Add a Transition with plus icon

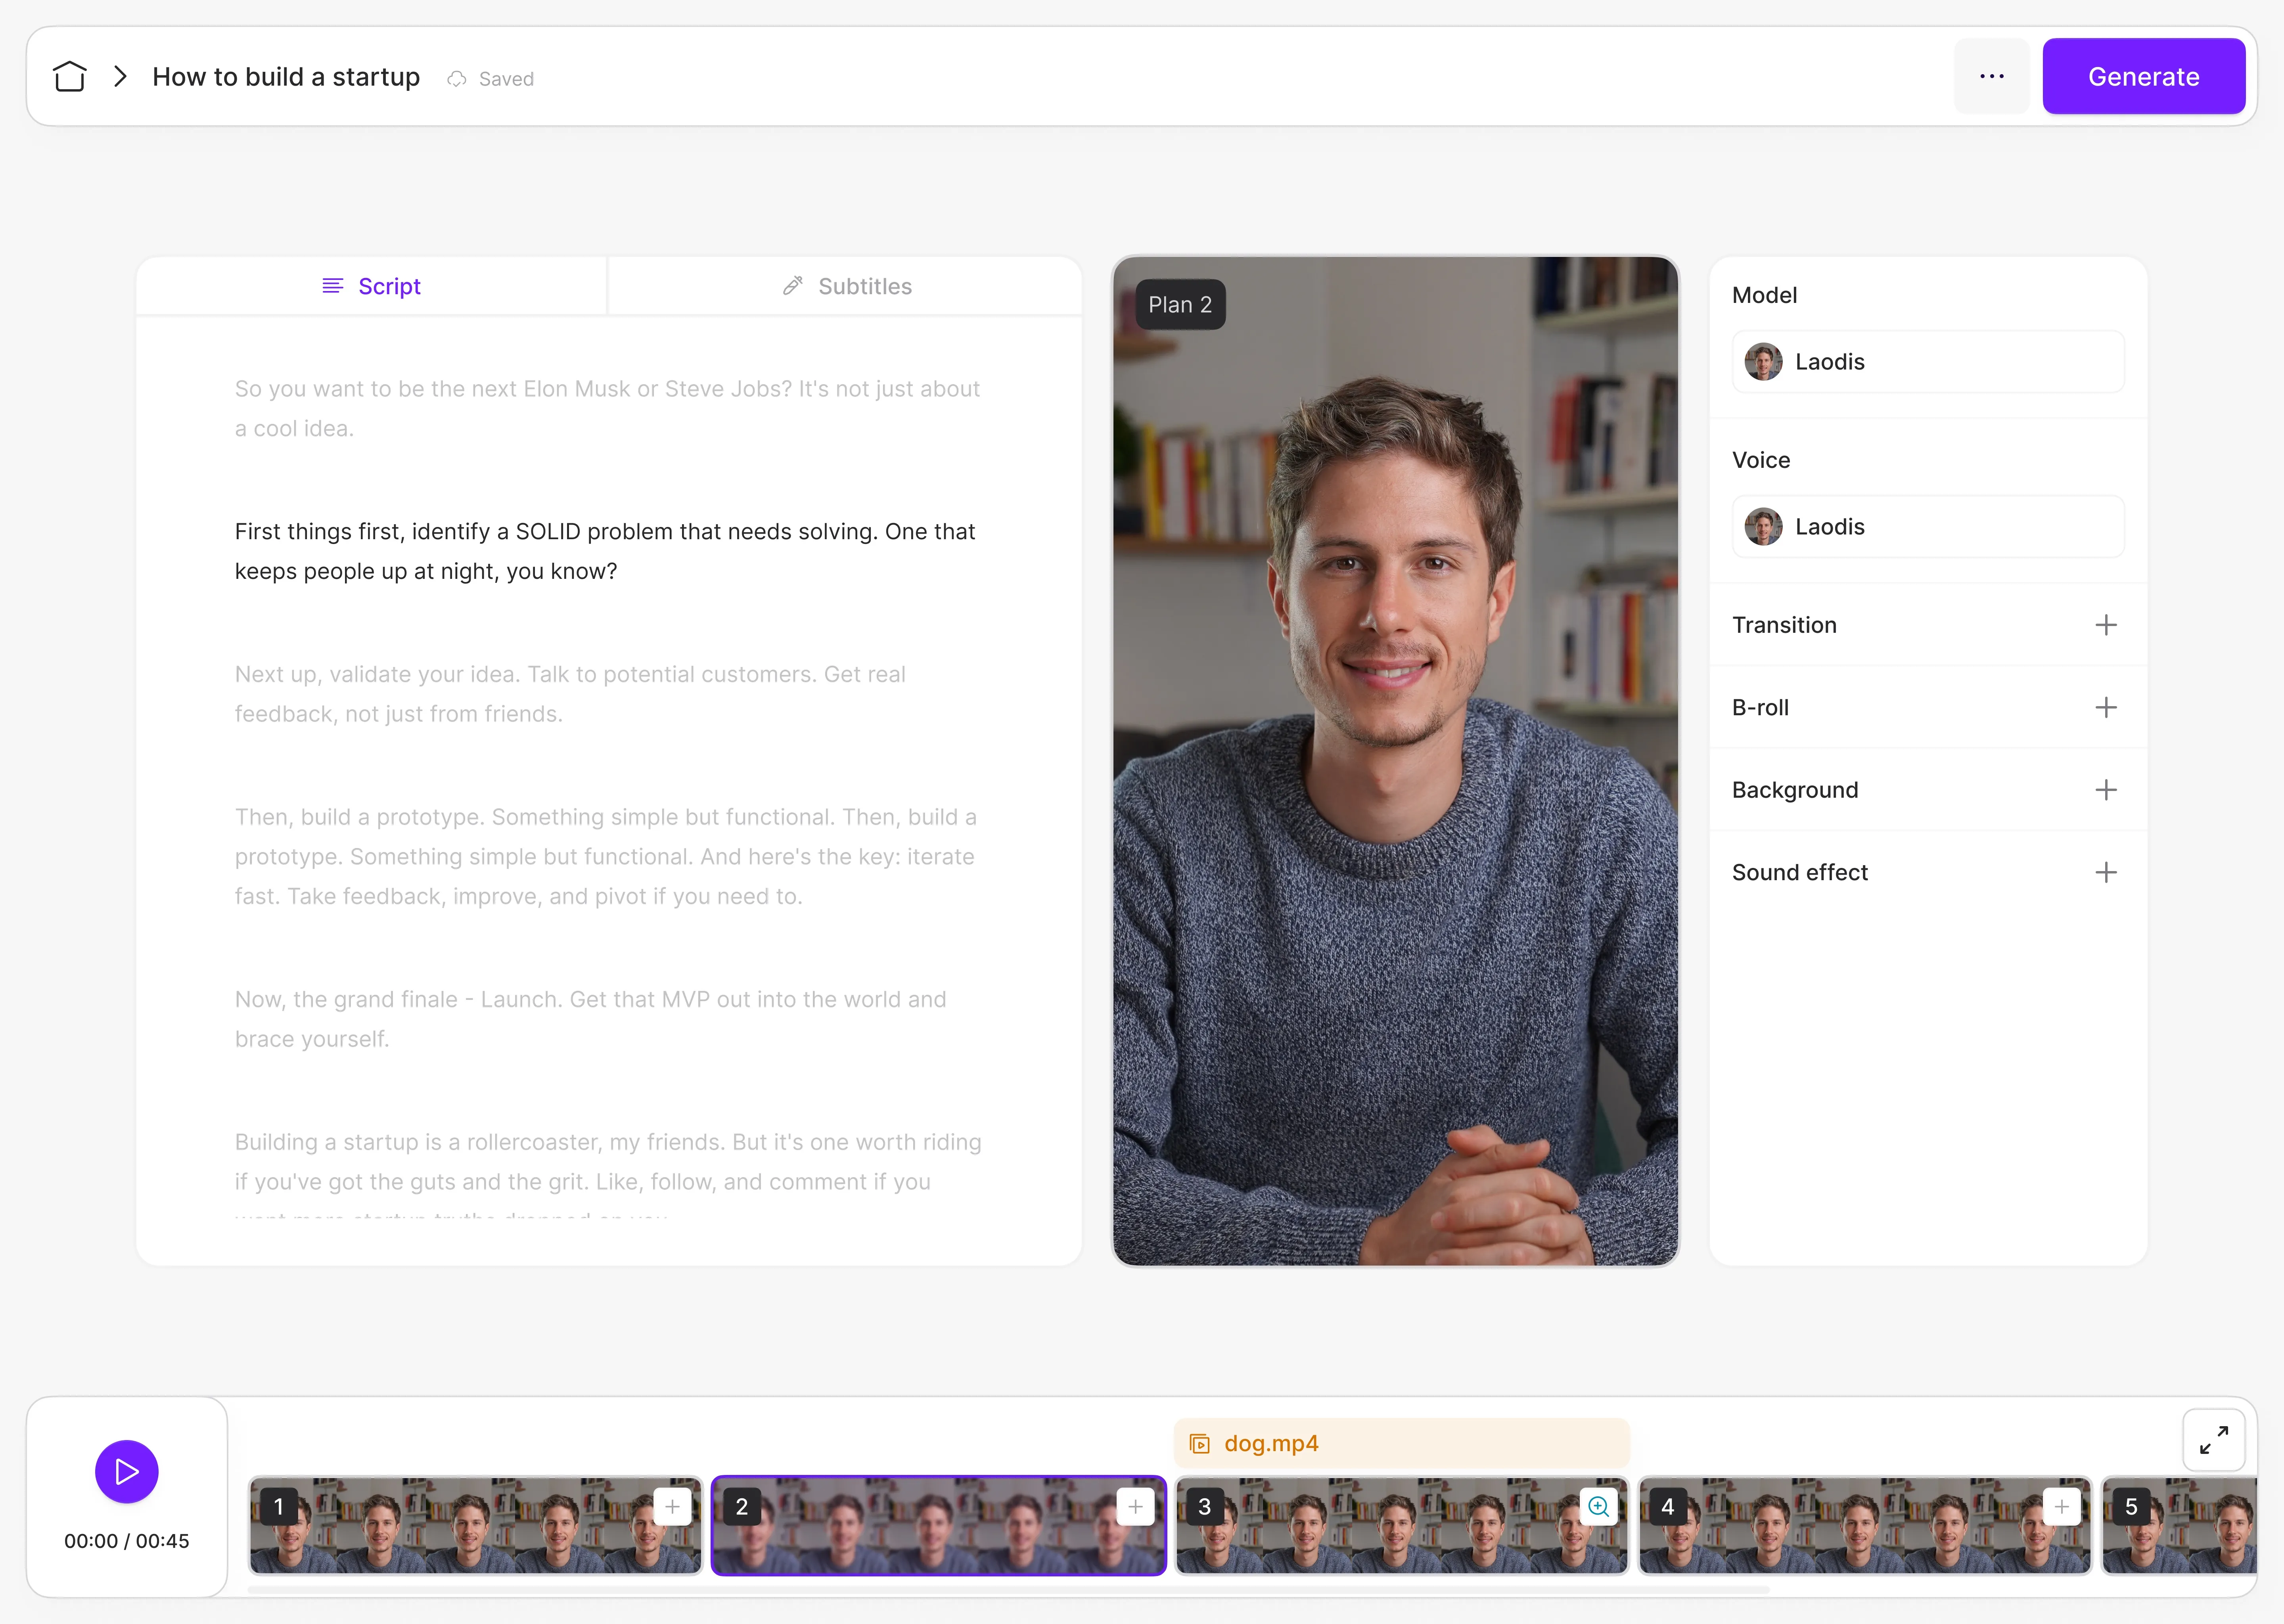coord(2105,625)
